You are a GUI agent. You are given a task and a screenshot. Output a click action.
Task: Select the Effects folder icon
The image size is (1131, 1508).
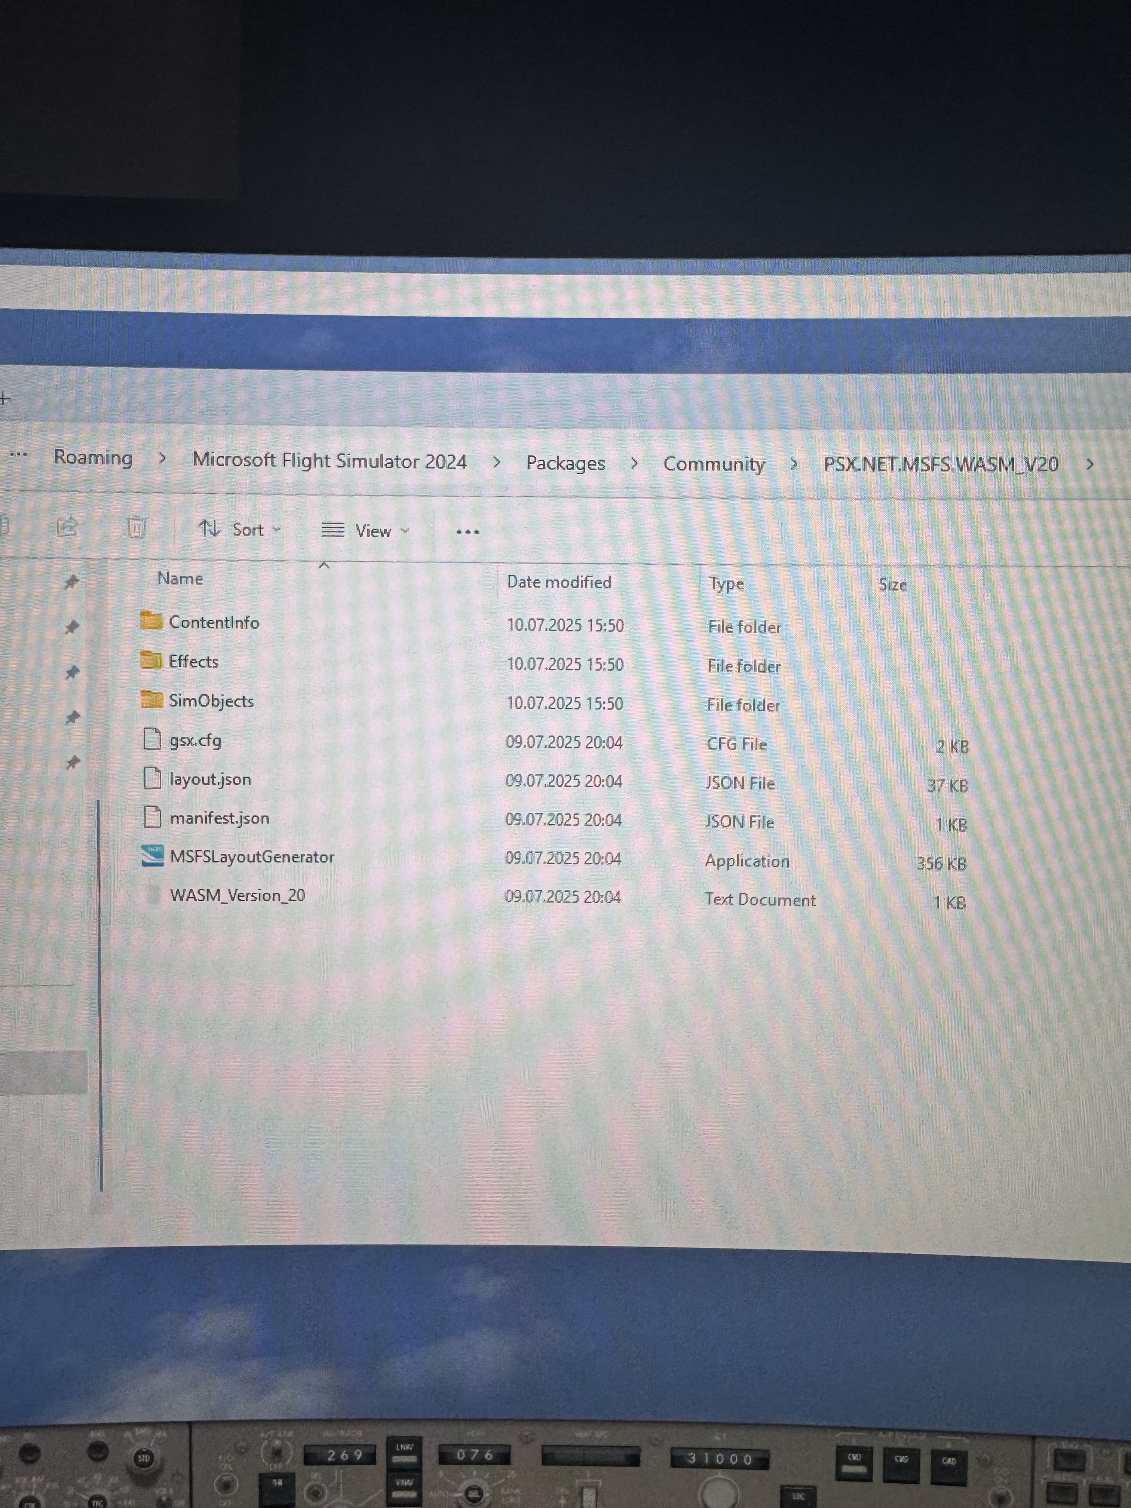pyautogui.click(x=151, y=660)
